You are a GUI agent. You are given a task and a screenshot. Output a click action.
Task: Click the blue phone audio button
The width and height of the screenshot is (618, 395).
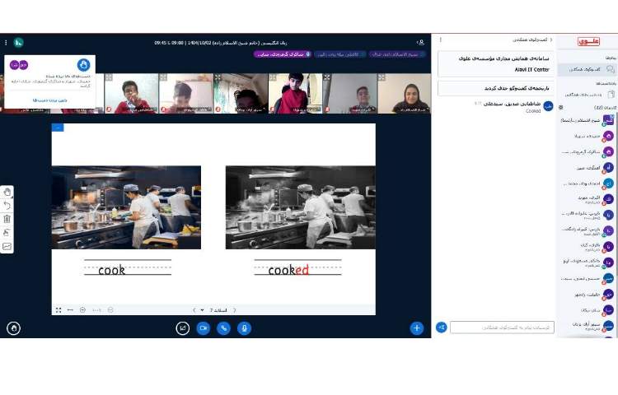[223, 328]
